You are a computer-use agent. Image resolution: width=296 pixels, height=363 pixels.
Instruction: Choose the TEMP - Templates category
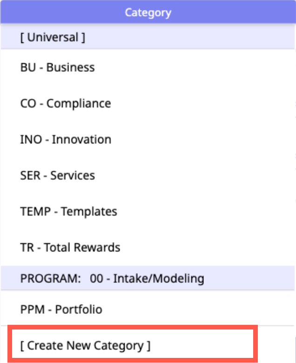tap(68, 212)
